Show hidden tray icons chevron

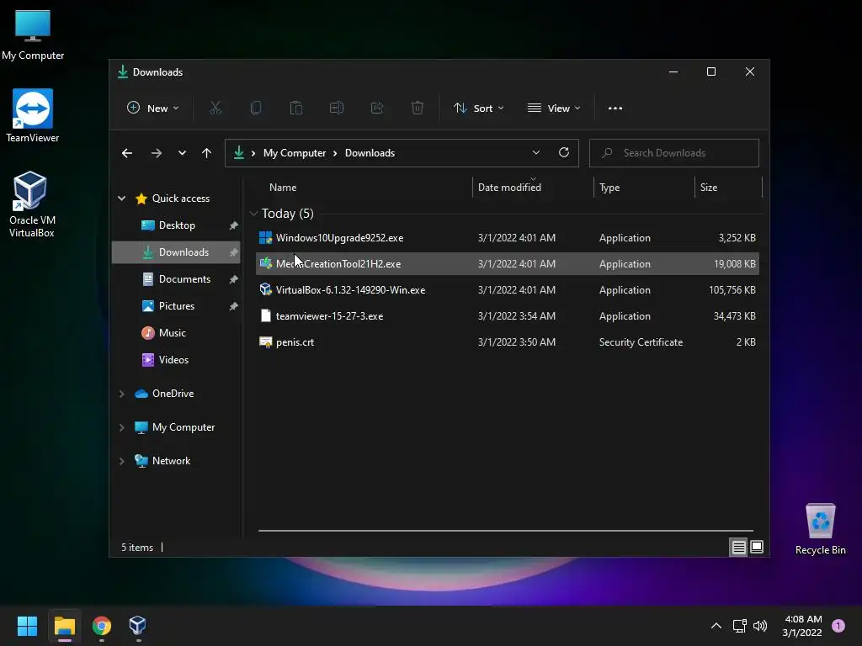point(716,626)
